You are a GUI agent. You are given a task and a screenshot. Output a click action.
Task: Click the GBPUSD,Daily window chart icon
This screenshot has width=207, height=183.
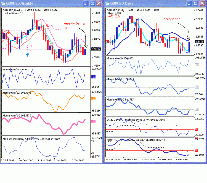pyautogui.click(x=107, y=3)
